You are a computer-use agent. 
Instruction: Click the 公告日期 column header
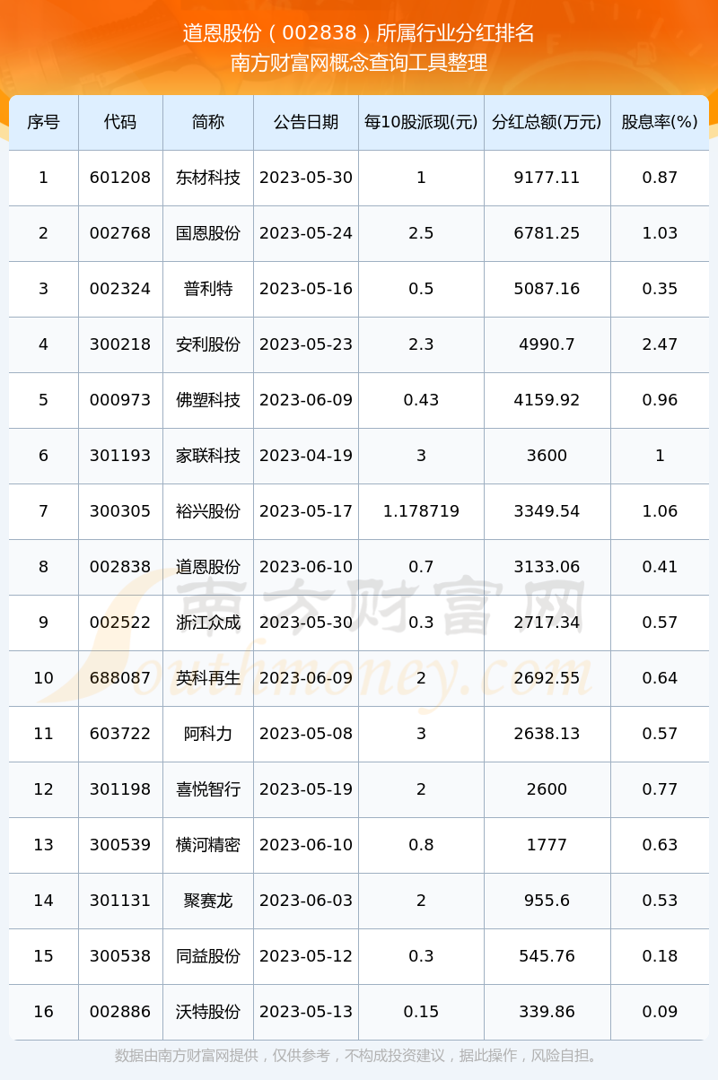click(306, 122)
